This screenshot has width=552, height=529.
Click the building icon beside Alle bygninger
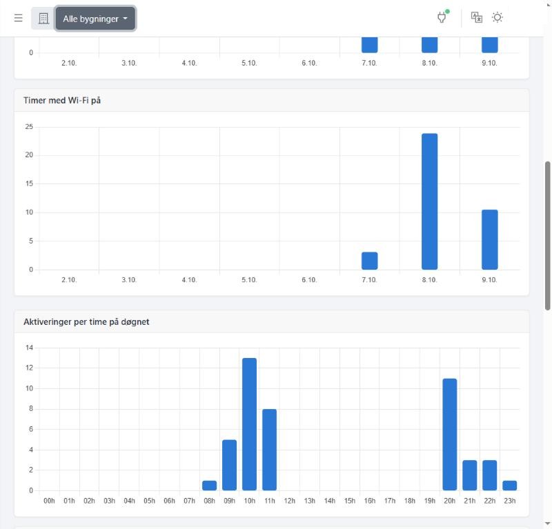point(43,19)
